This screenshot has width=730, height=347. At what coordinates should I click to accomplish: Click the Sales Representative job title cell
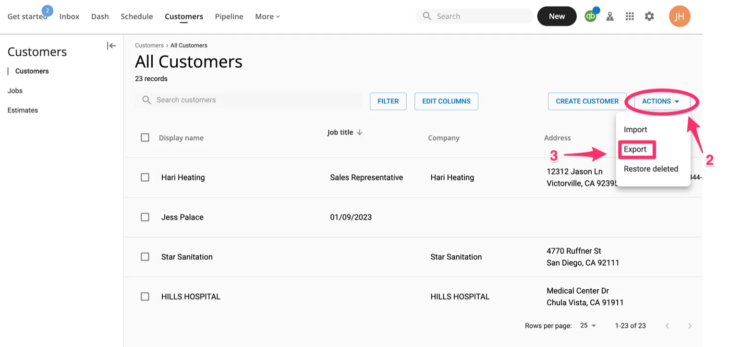pyautogui.click(x=366, y=177)
